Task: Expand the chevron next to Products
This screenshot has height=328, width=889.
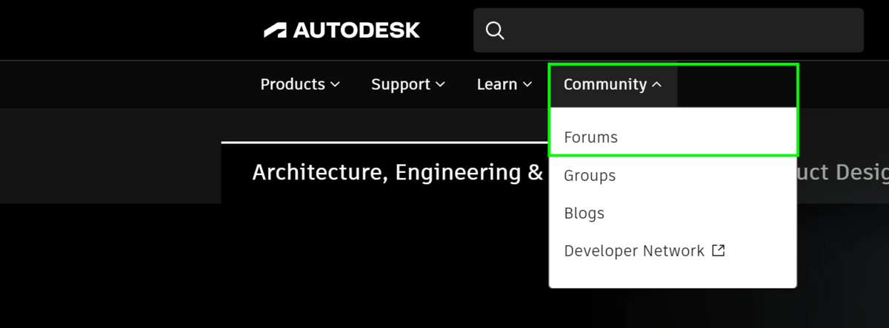Action: point(335,85)
